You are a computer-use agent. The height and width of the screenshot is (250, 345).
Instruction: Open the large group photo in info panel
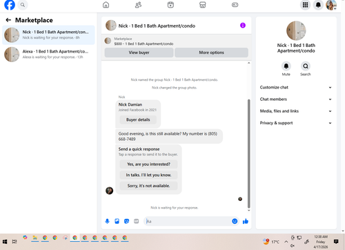pos(296,30)
